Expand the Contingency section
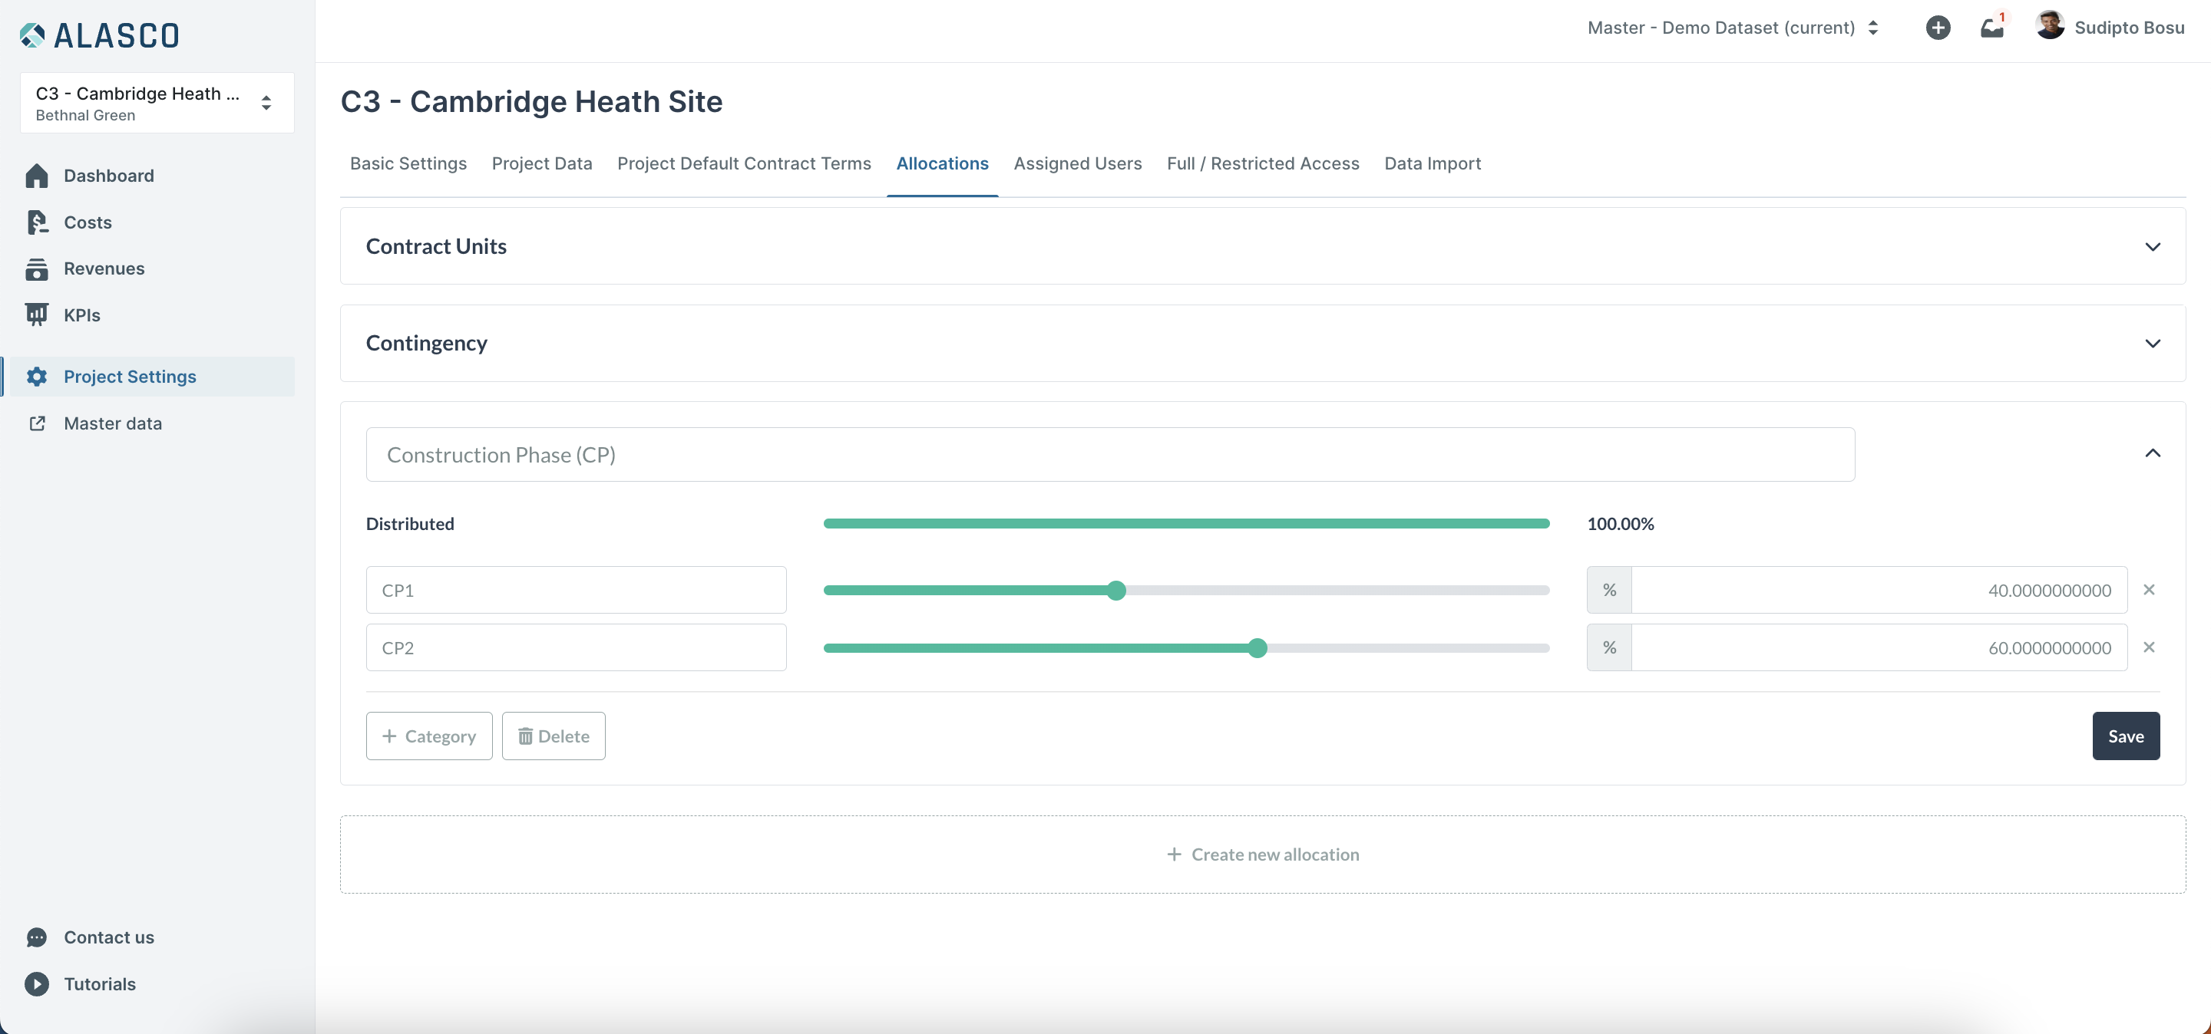This screenshot has width=2211, height=1034. [x=2152, y=344]
